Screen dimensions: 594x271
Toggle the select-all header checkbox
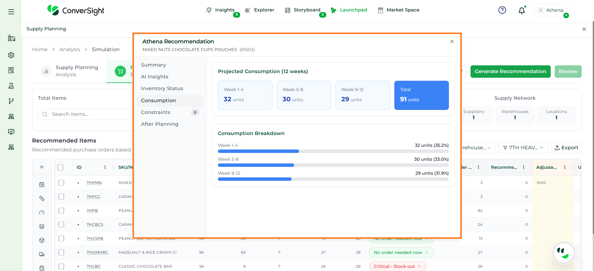click(x=61, y=167)
